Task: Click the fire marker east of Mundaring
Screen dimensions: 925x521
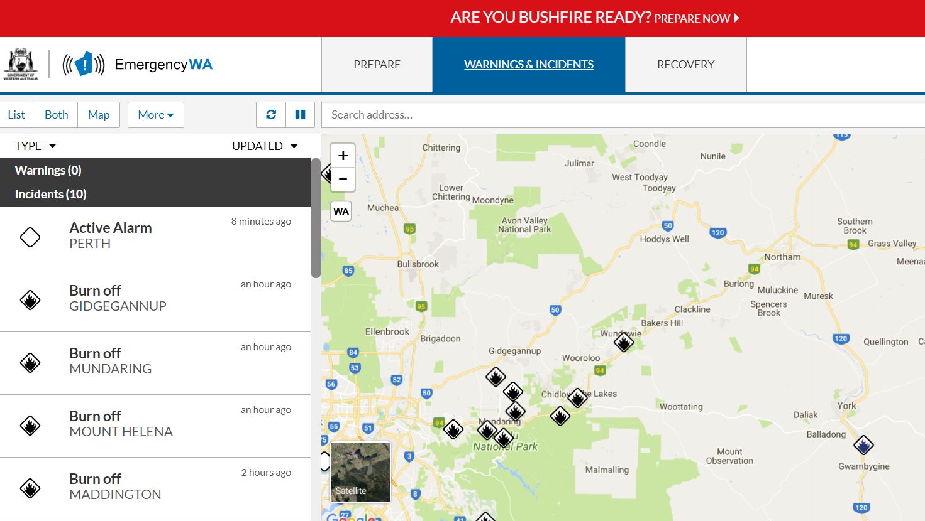Action: pos(560,416)
